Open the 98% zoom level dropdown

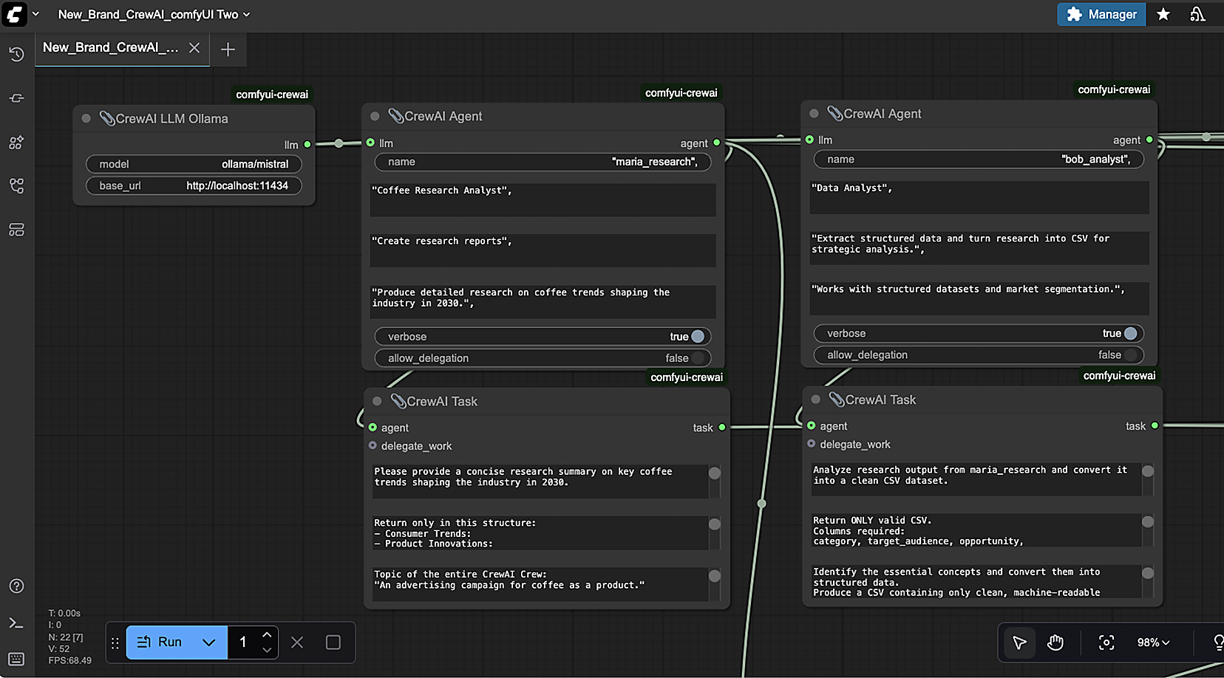pos(1153,643)
